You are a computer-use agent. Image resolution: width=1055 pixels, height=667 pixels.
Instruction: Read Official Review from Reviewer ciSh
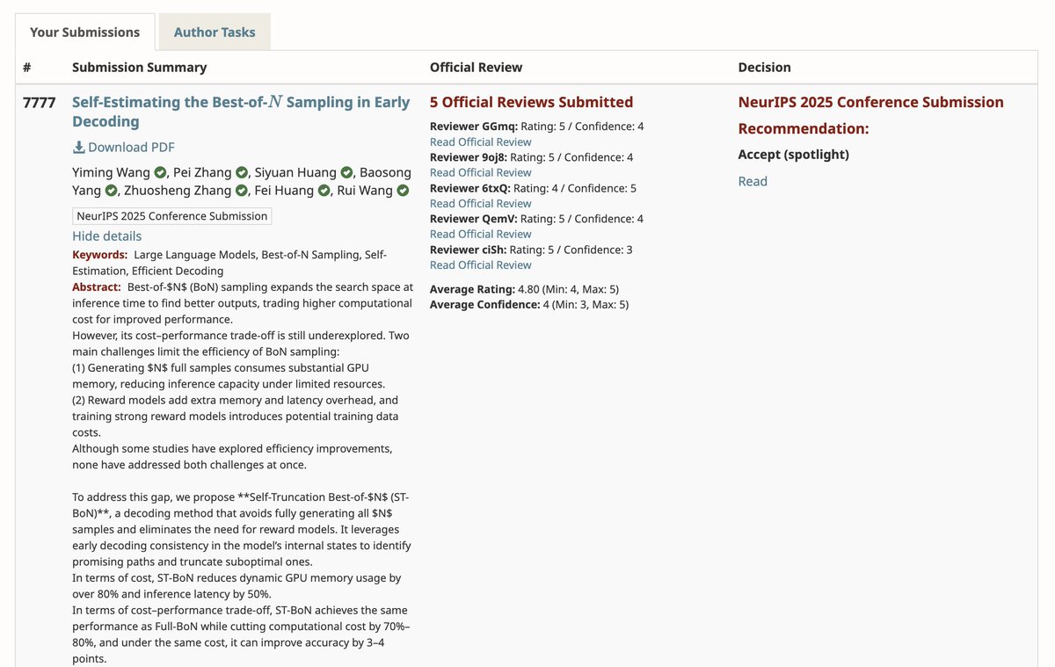[480, 265]
